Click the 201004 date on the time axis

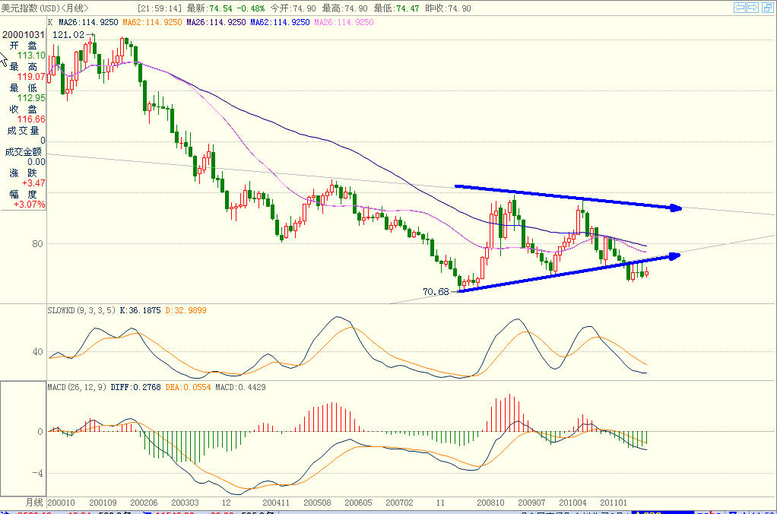pos(572,503)
